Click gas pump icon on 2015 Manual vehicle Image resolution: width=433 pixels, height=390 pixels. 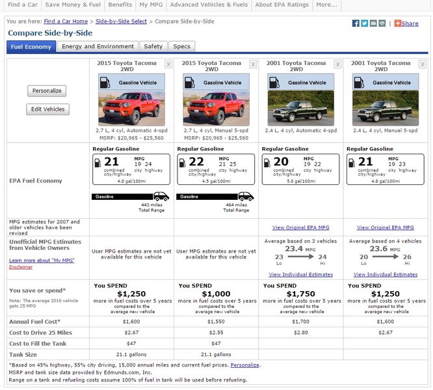190,83
